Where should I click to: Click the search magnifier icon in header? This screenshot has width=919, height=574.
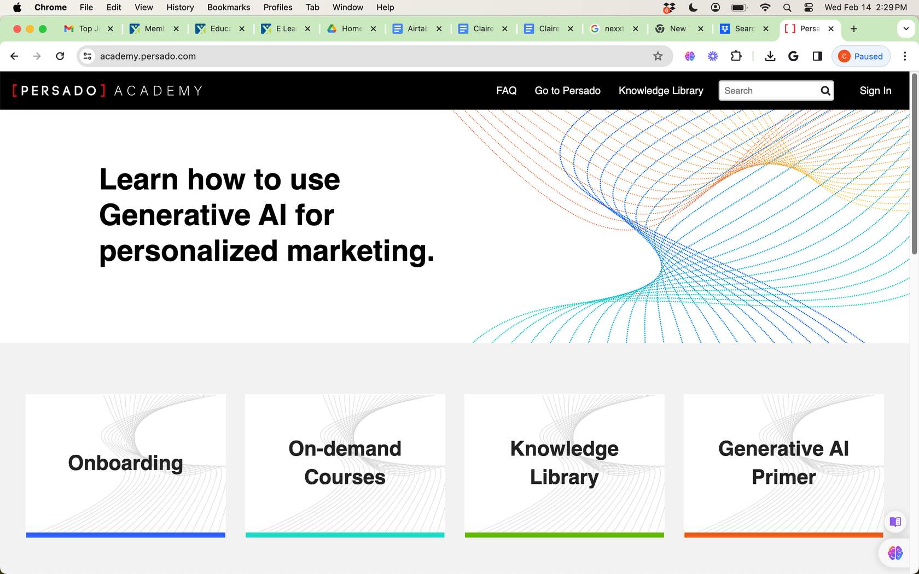click(825, 91)
